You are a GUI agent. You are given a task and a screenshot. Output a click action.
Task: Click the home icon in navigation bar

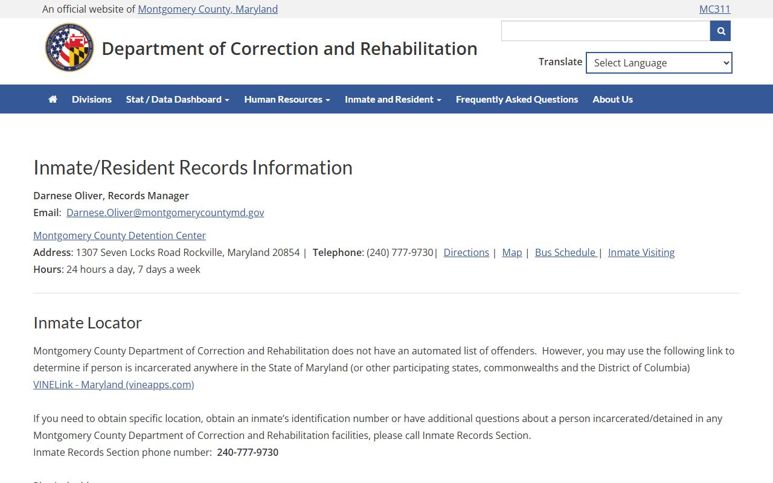pos(53,99)
